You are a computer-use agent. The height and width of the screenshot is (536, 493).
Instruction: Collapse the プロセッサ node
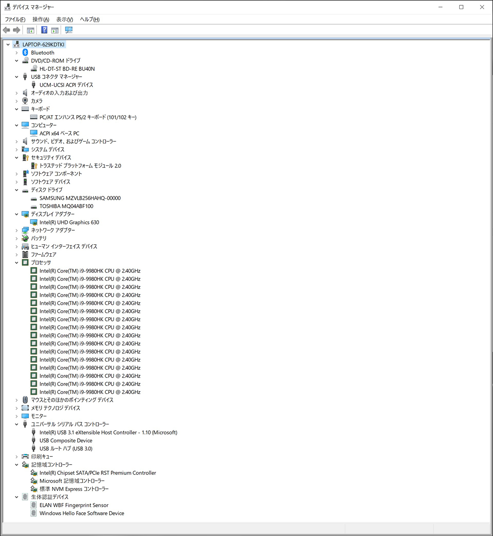point(16,263)
